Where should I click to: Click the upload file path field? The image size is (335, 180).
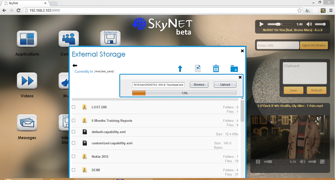(158, 85)
